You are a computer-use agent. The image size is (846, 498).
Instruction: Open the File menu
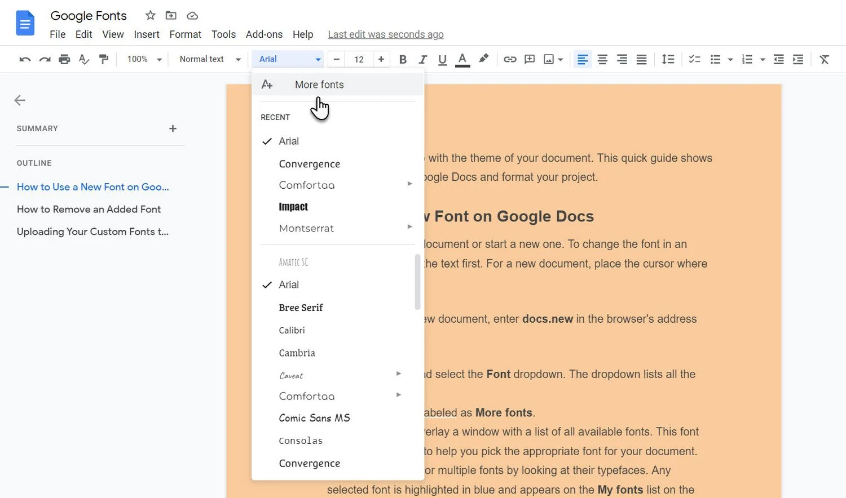[x=58, y=34]
